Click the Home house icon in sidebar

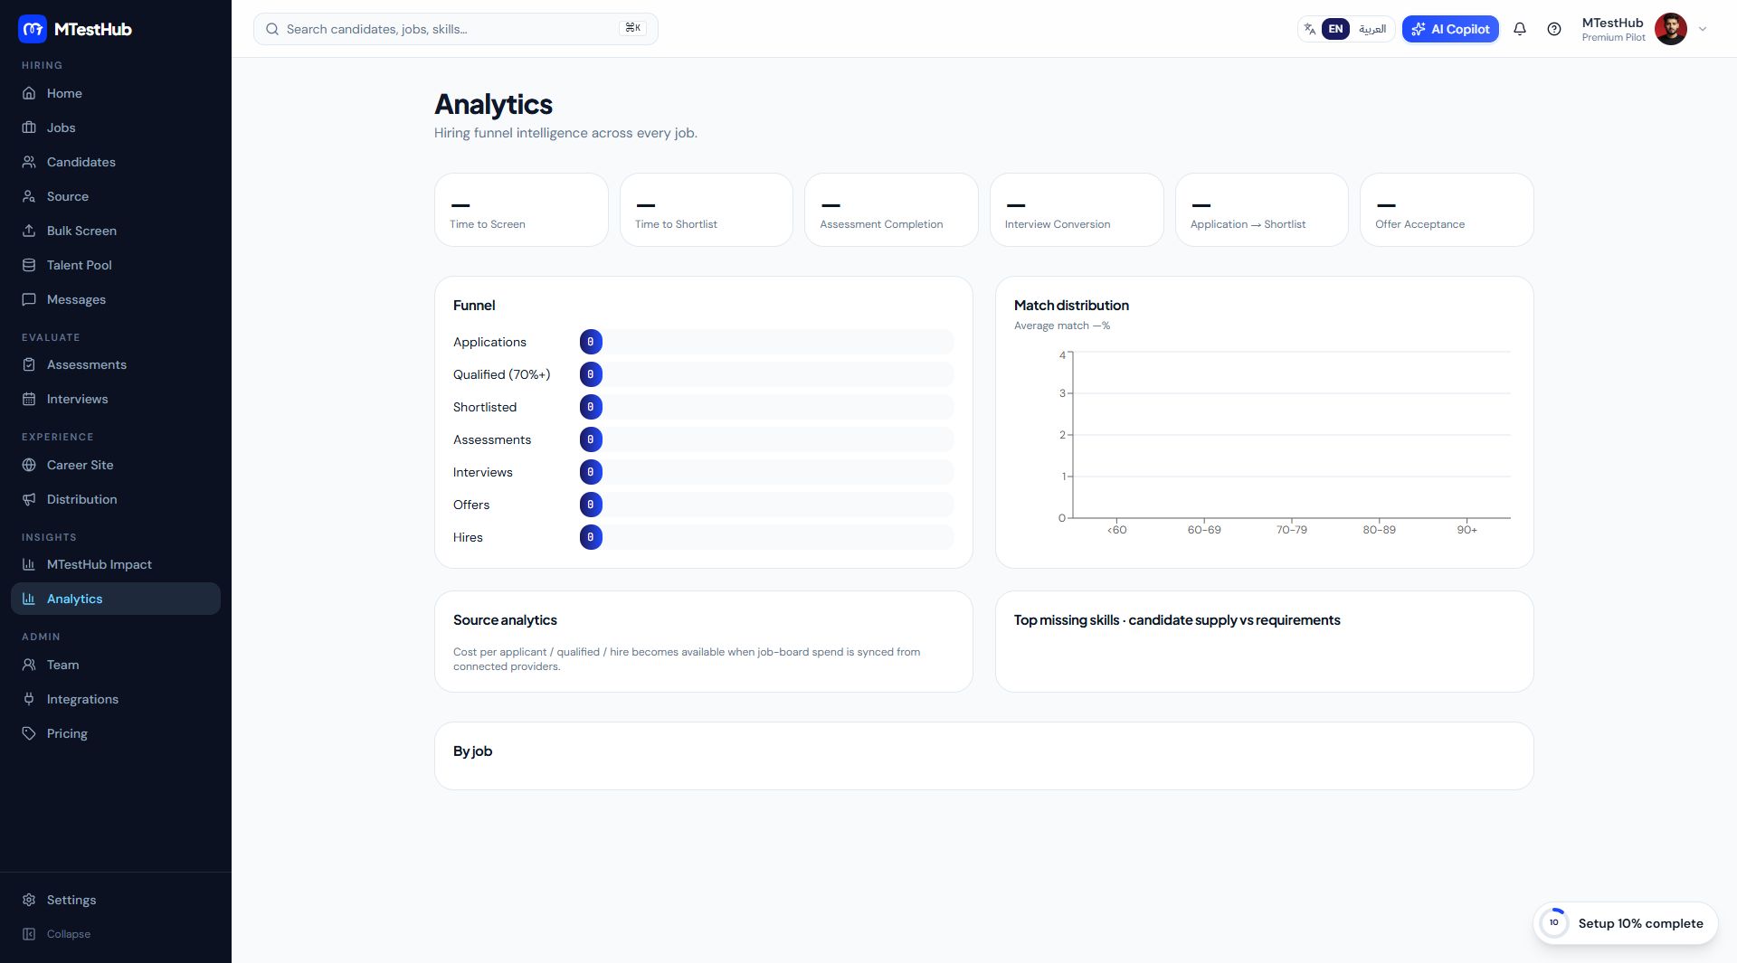pos(29,93)
